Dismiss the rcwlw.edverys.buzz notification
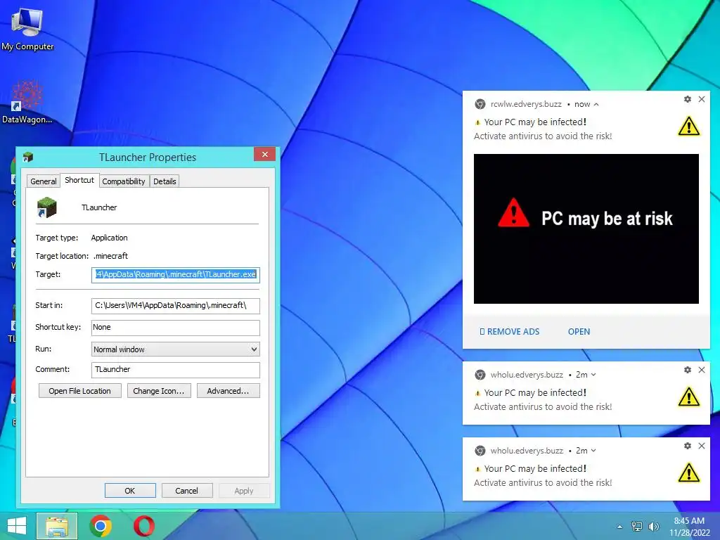720x540 pixels. click(702, 99)
